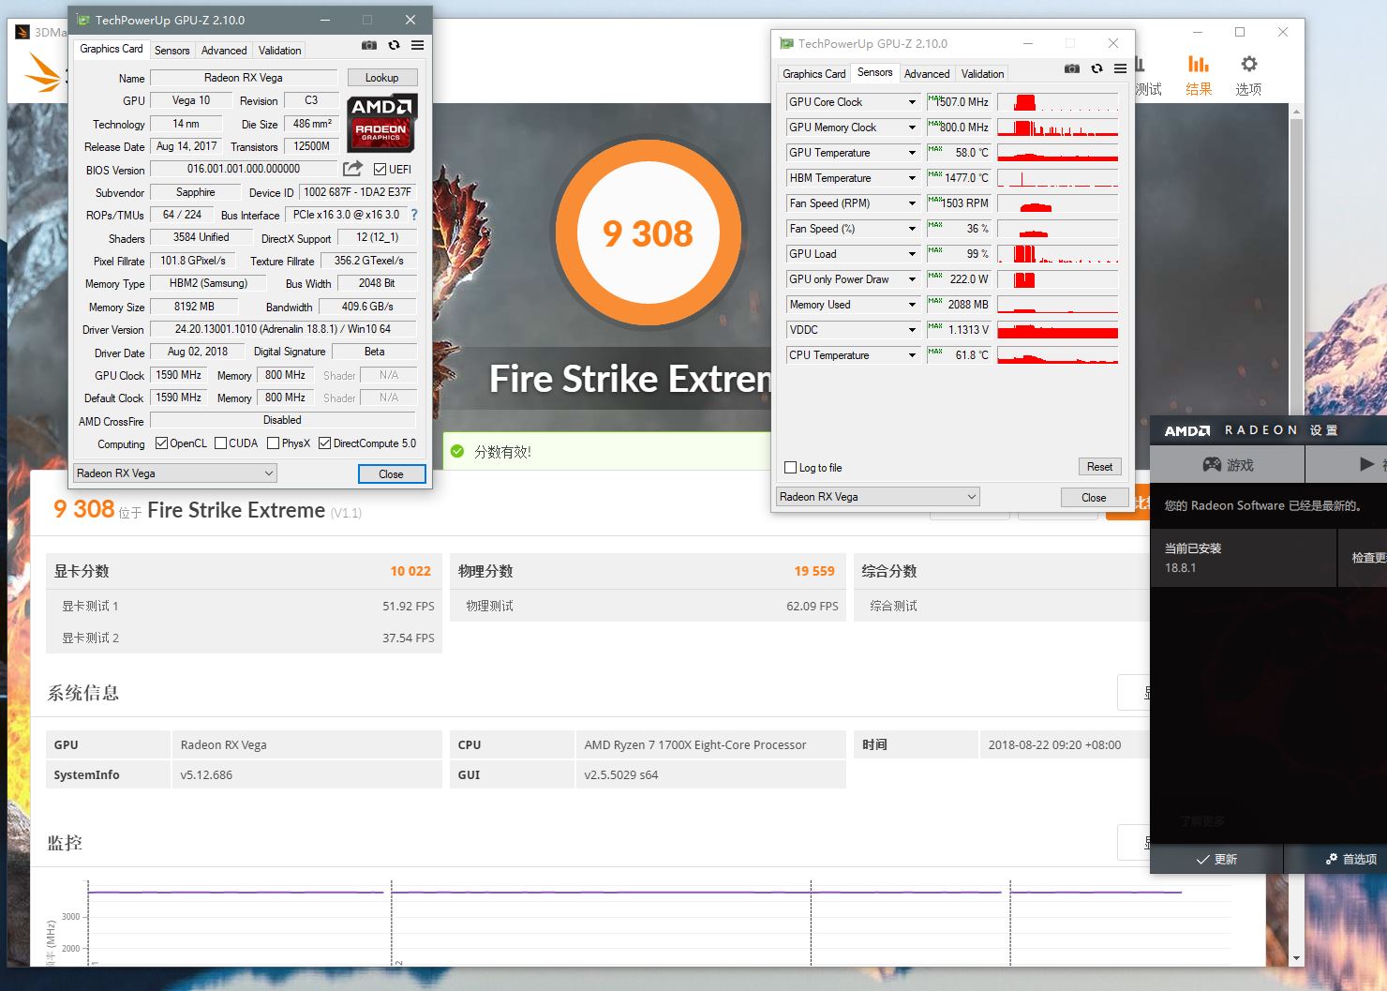The image size is (1387, 991).
Task: Click the BIOS Version field value
Action: click(x=244, y=169)
